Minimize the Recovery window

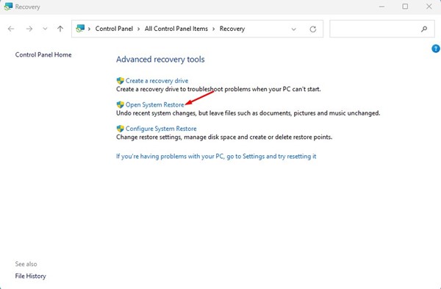[381, 7]
